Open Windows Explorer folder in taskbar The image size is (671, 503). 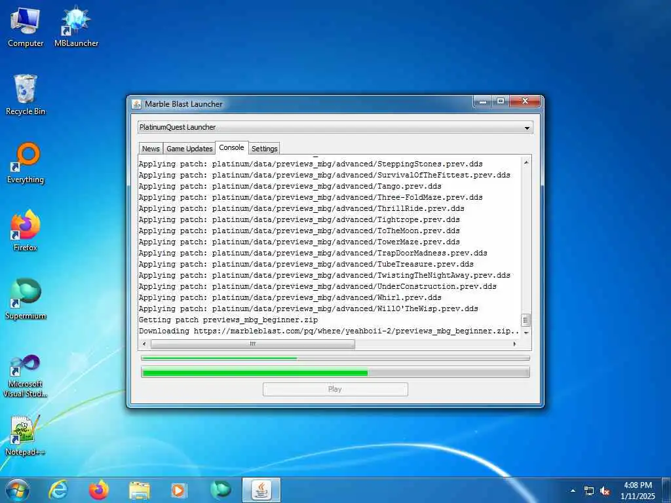tap(140, 490)
